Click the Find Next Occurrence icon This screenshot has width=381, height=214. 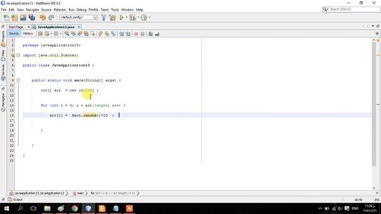click(79, 34)
